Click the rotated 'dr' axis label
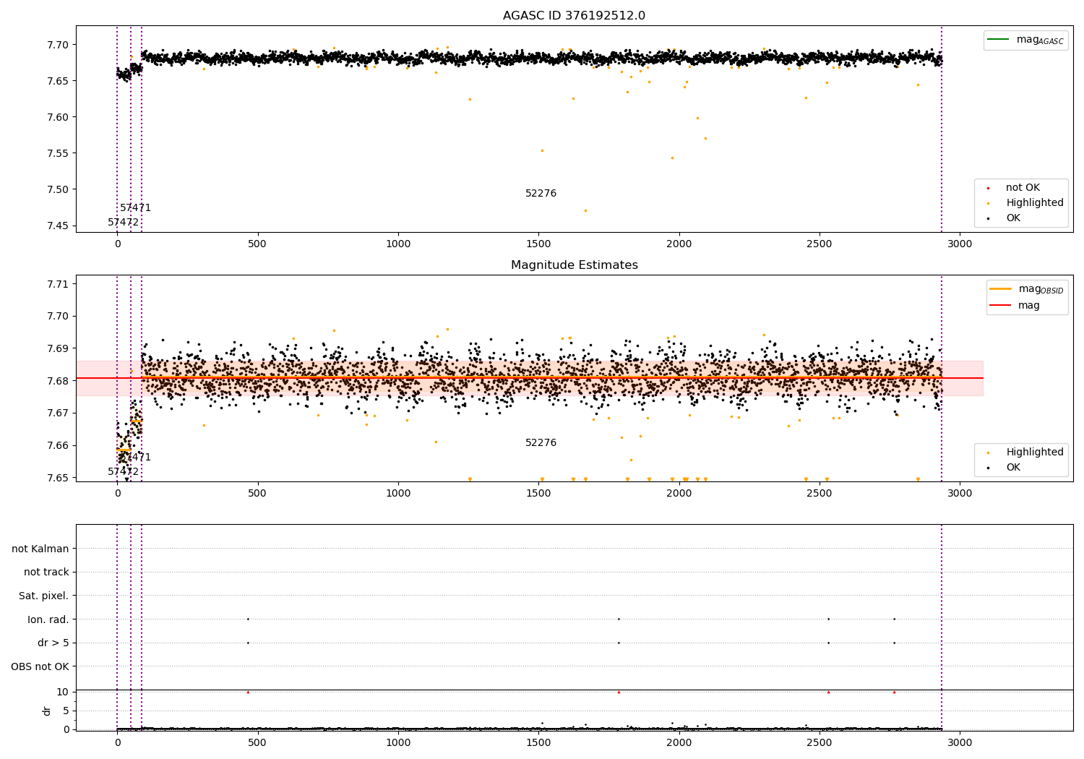Viewport: 1084px width, 759px height. click(47, 711)
